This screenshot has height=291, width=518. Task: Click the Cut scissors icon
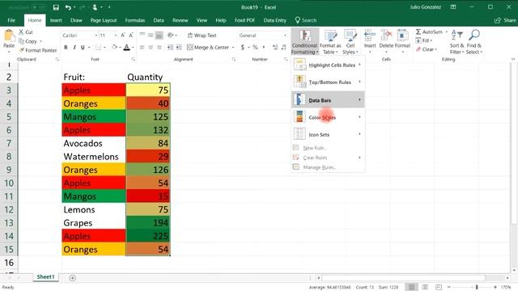click(21, 32)
